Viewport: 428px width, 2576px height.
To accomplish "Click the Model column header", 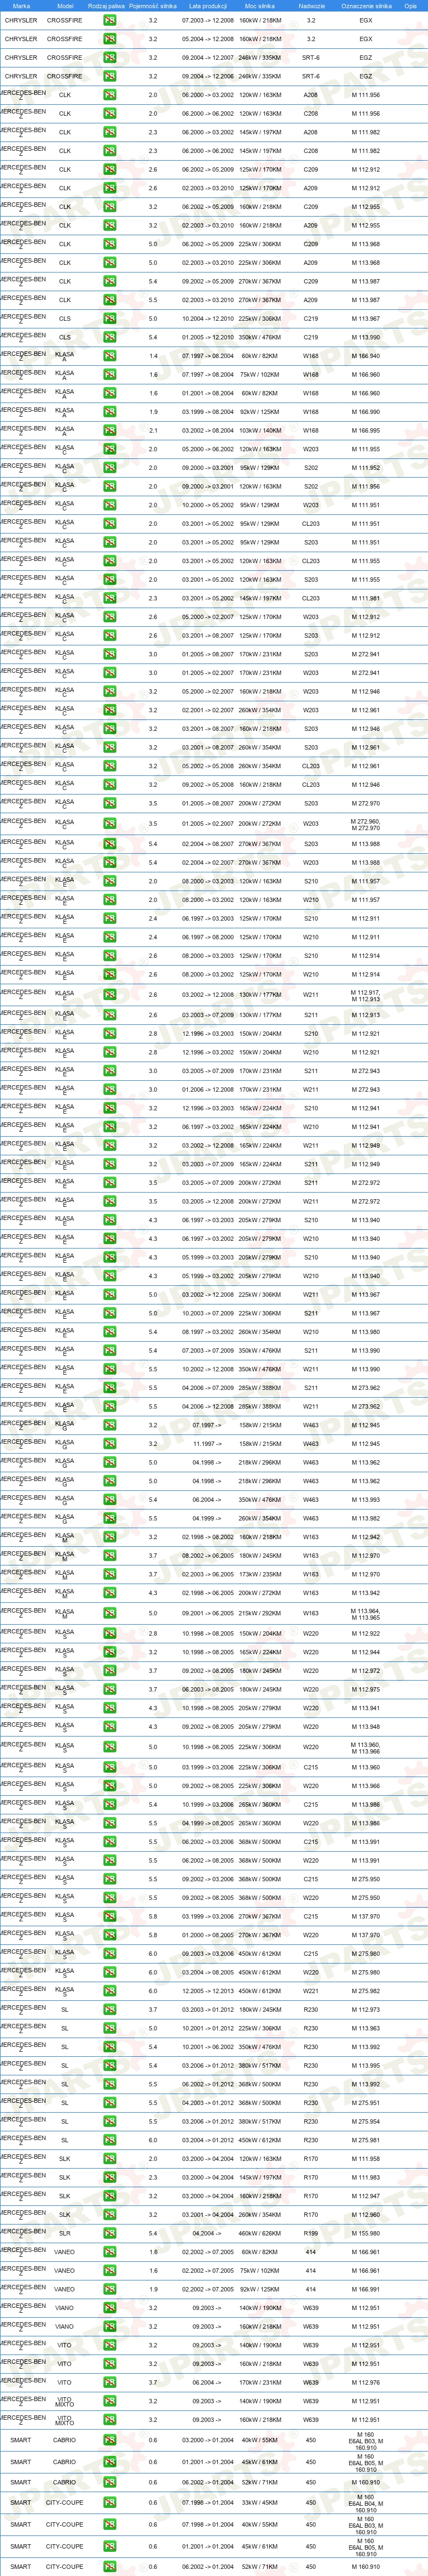I will pos(65,5).
